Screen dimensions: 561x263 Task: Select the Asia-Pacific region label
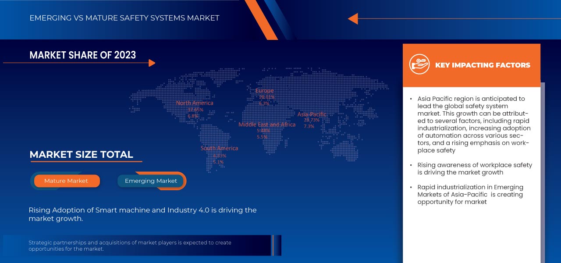tap(312, 114)
